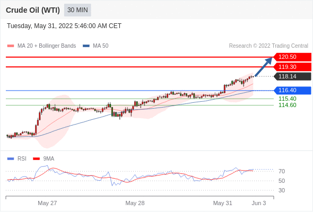Click the 114.60 support level label

(287, 105)
